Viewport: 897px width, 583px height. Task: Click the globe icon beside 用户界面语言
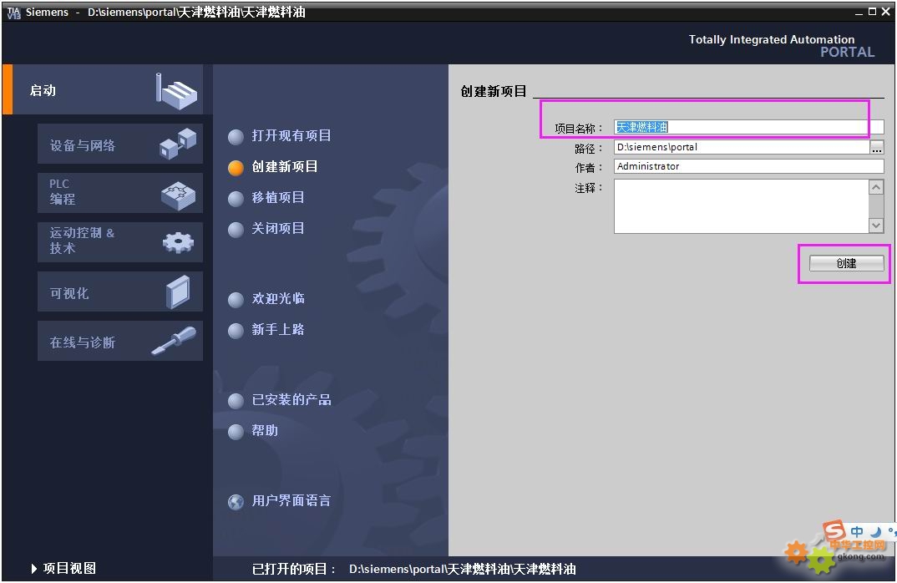(236, 502)
